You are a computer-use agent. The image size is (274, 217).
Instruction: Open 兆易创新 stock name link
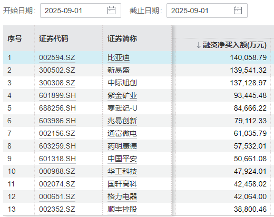(122, 121)
